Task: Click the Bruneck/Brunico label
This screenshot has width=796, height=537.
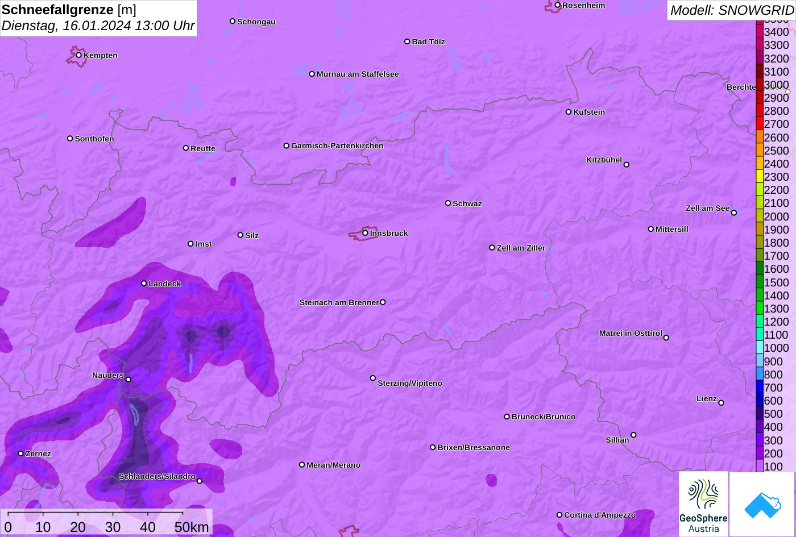Action: [544, 417]
